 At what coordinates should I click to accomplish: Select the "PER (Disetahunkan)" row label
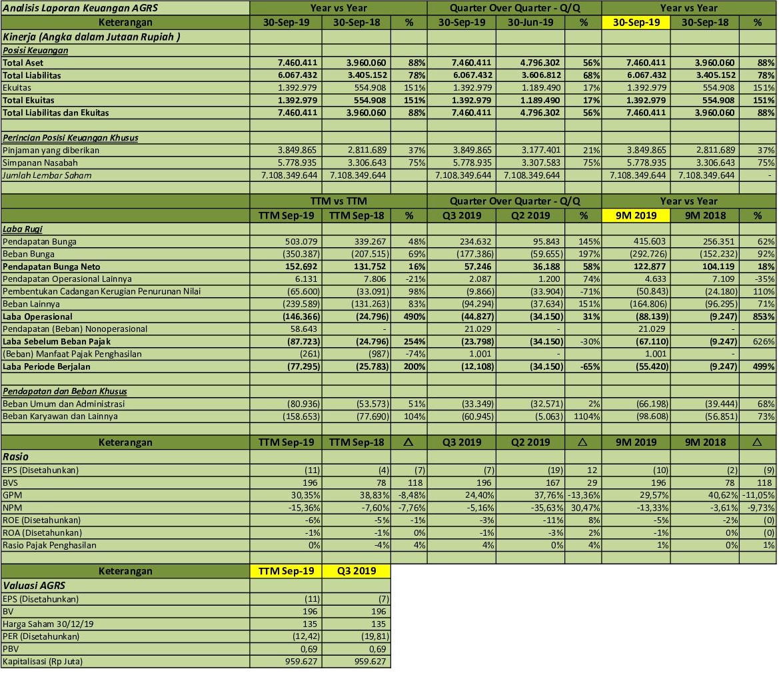point(41,636)
